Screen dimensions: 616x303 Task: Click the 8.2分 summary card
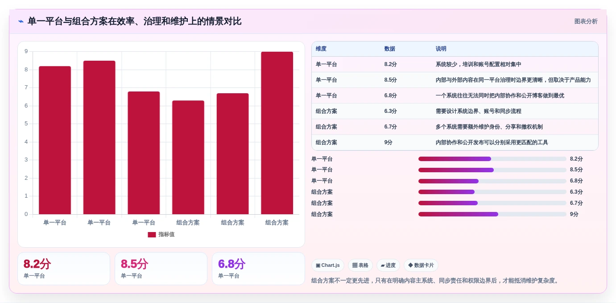tap(64, 269)
